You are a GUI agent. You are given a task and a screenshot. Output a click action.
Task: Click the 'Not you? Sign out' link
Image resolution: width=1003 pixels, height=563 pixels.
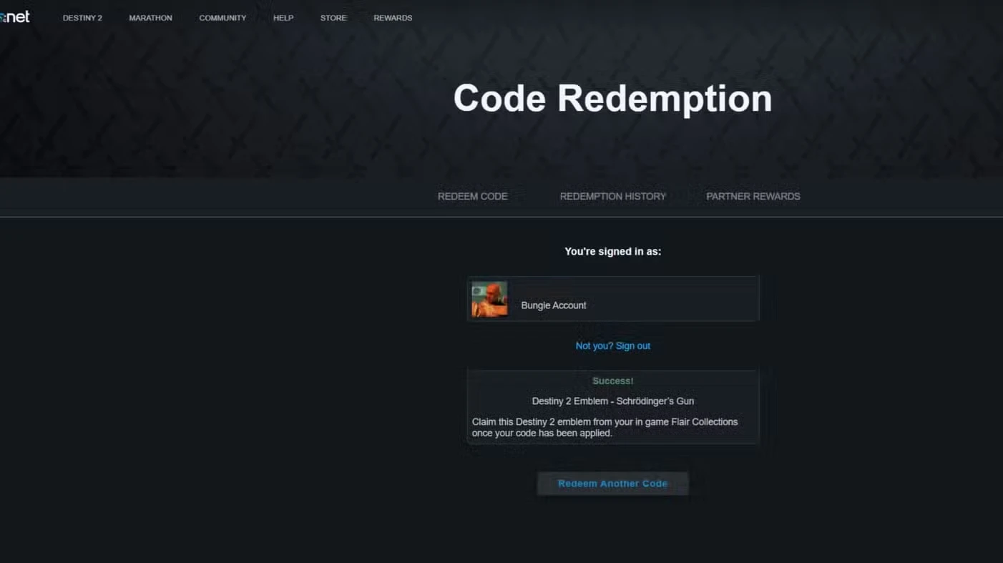tap(613, 346)
